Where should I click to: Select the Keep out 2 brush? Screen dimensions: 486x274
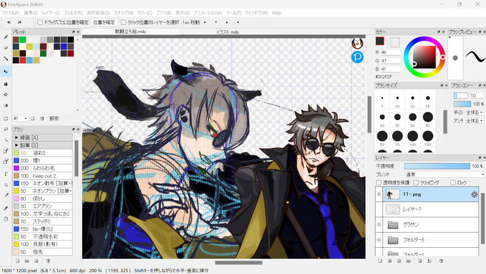pyautogui.click(x=43, y=176)
